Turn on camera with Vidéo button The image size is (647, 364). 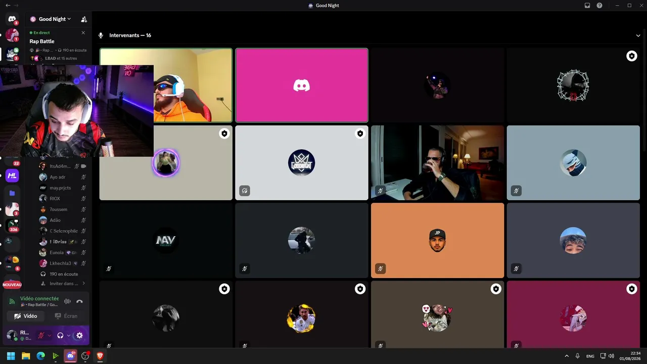[26, 316]
